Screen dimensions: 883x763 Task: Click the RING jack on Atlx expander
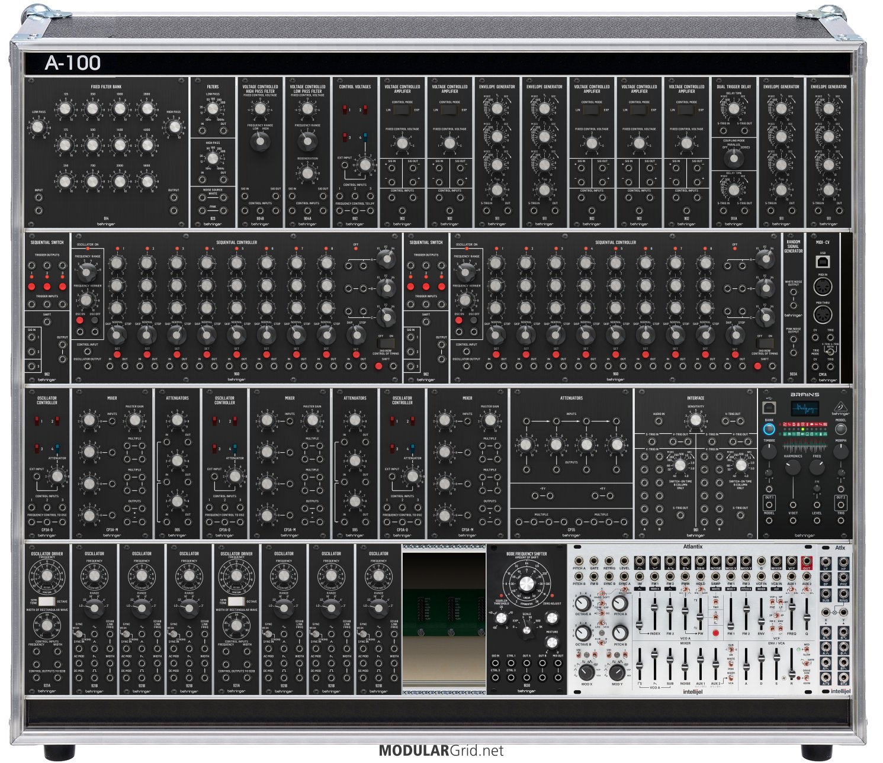pyautogui.click(x=843, y=594)
